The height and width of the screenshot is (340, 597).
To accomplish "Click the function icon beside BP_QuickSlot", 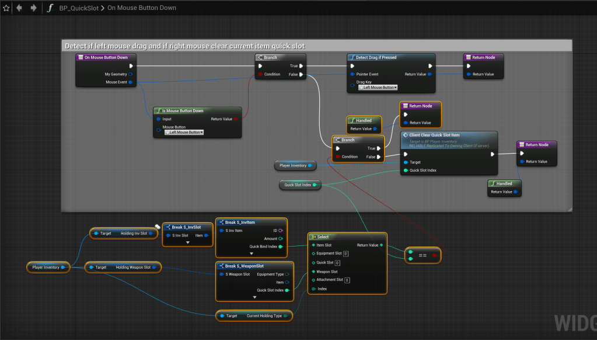I will click(50, 8).
